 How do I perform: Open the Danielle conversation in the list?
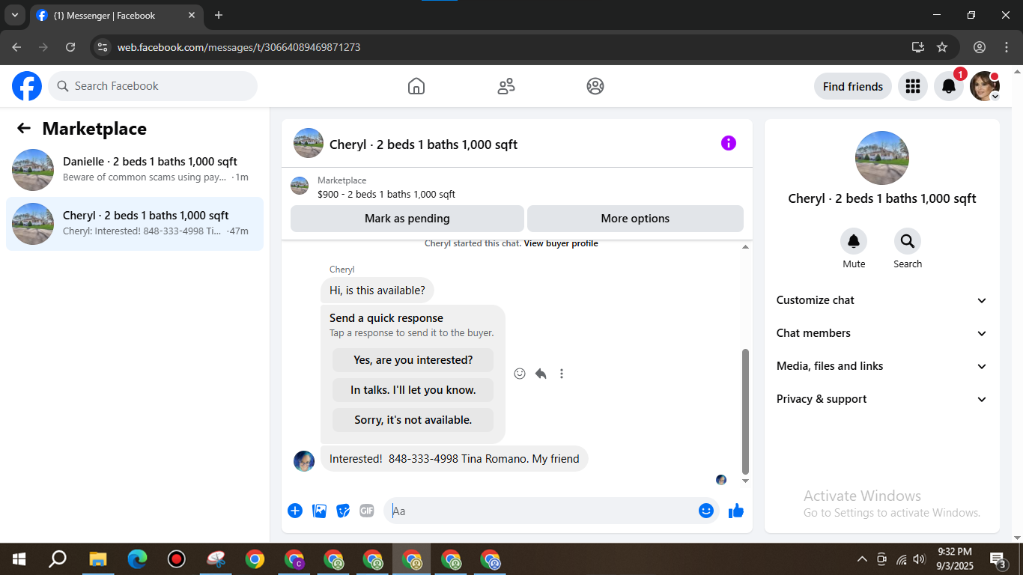click(135, 170)
